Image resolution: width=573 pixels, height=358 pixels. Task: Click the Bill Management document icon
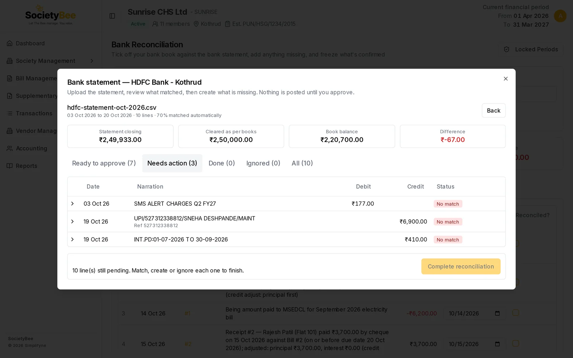coord(10,78)
